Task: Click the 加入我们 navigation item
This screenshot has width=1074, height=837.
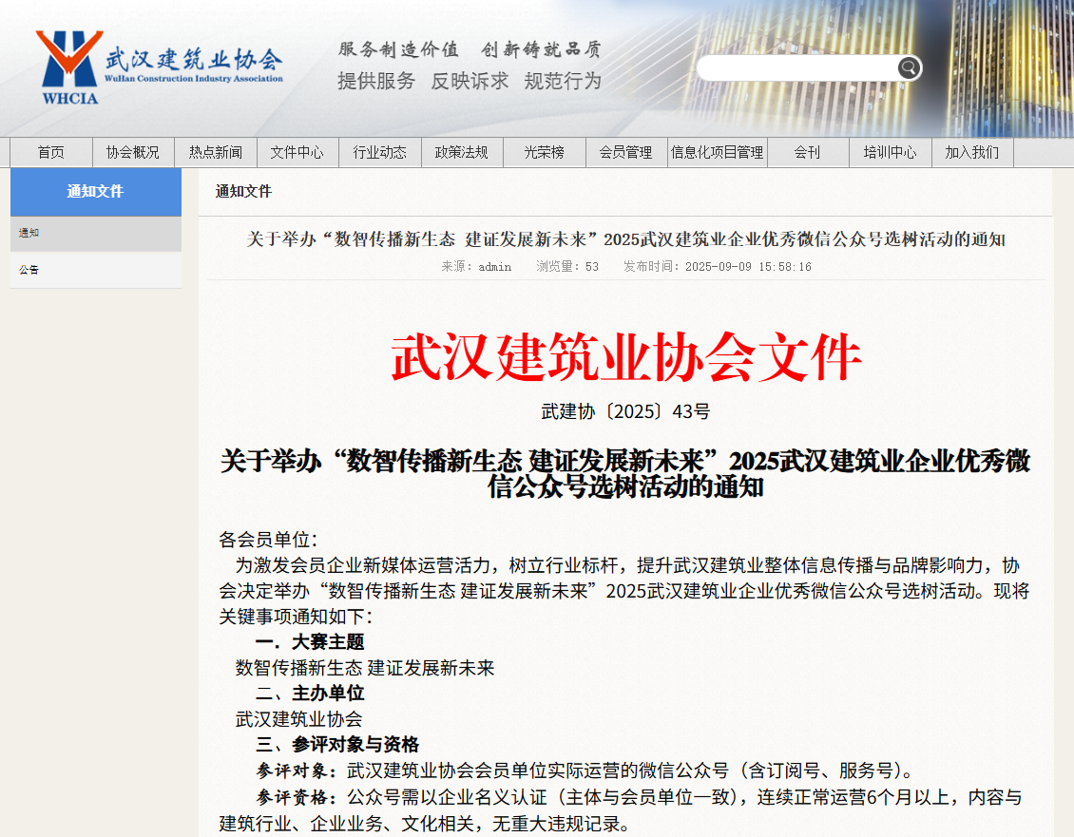Action: pyautogui.click(x=971, y=152)
